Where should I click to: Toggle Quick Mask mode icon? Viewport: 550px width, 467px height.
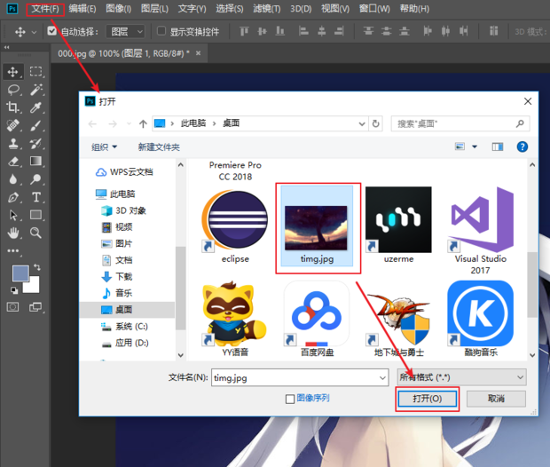13,307
